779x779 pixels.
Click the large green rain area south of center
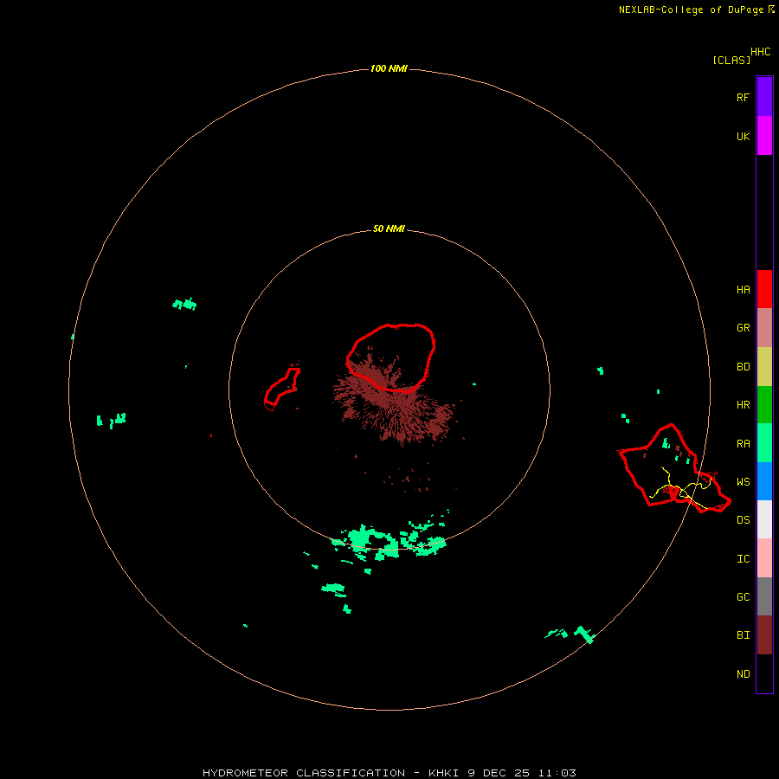390,539
